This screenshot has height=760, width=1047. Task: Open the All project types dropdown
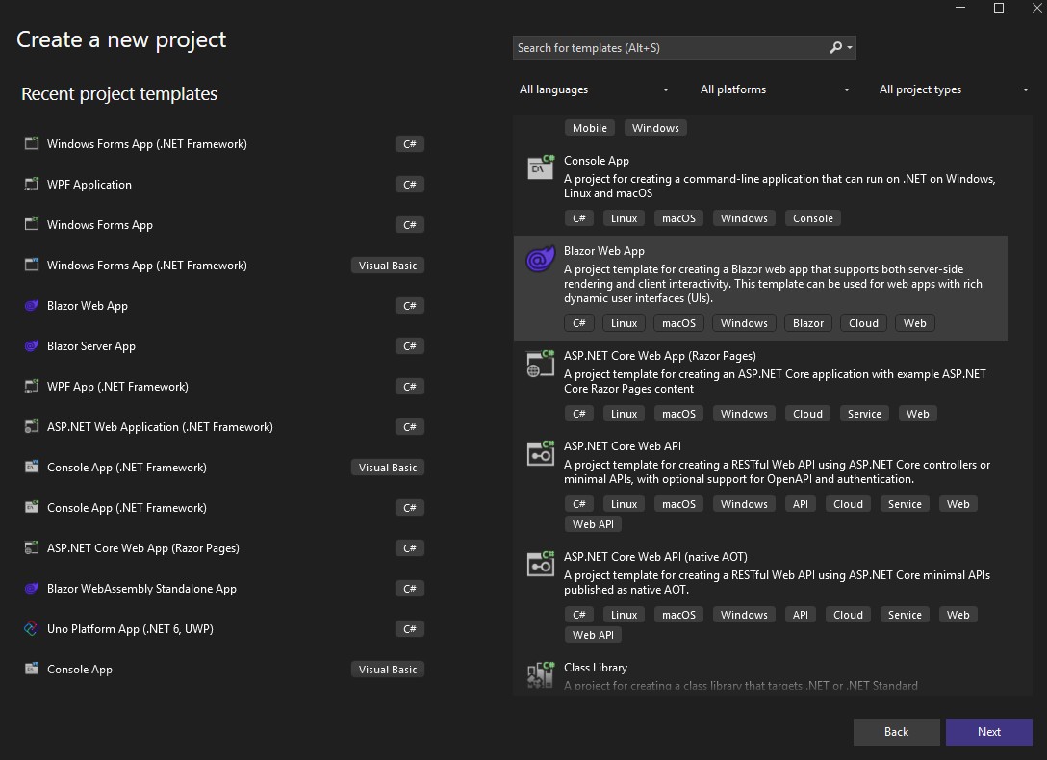953,89
